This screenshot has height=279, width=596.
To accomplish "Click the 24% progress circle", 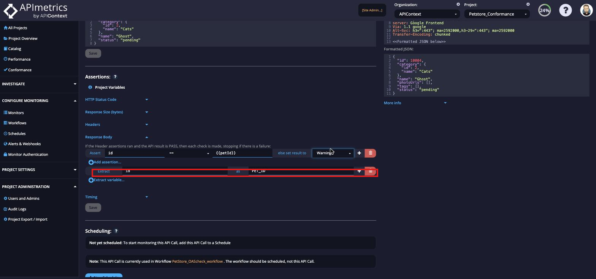I will [545, 10].
